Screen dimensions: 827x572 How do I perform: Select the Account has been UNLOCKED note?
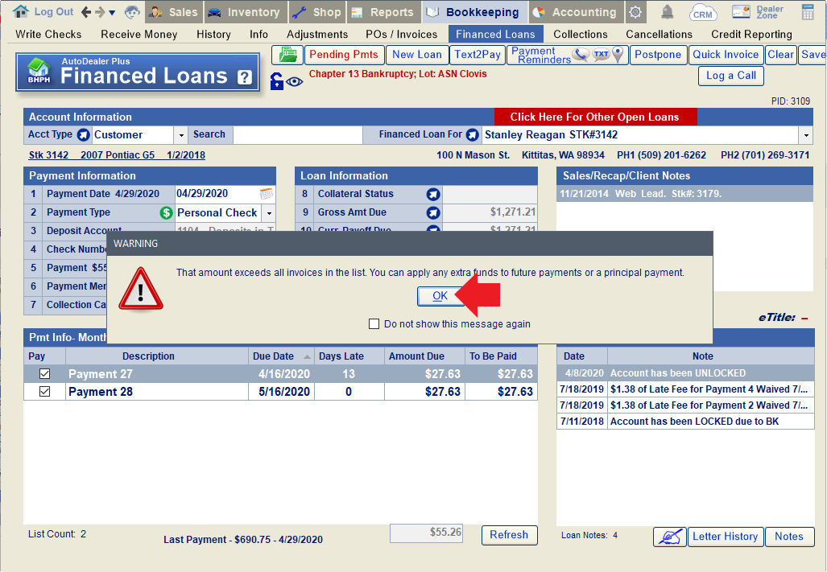pos(685,373)
